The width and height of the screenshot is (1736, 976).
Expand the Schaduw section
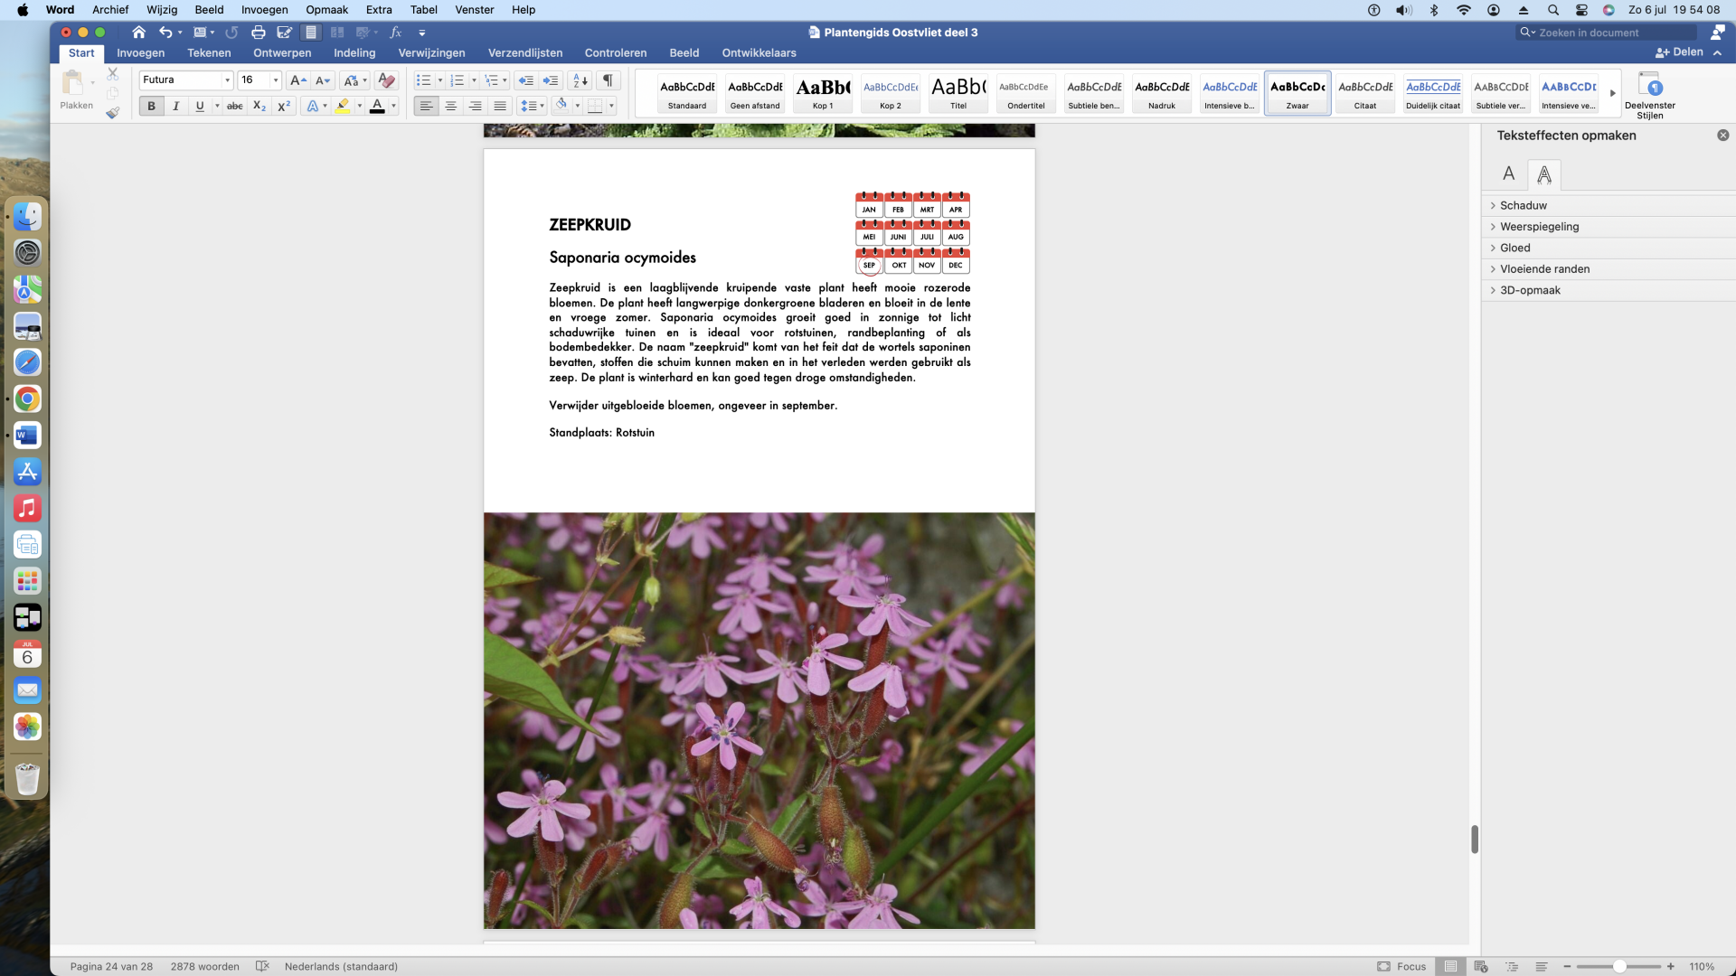[1523, 205]
